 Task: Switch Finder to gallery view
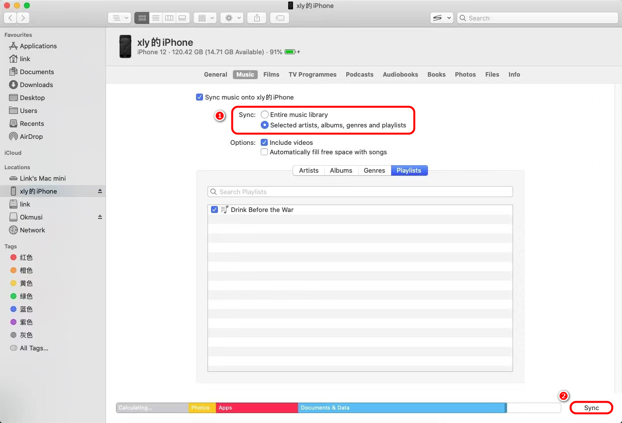click(x=183, y=18)
